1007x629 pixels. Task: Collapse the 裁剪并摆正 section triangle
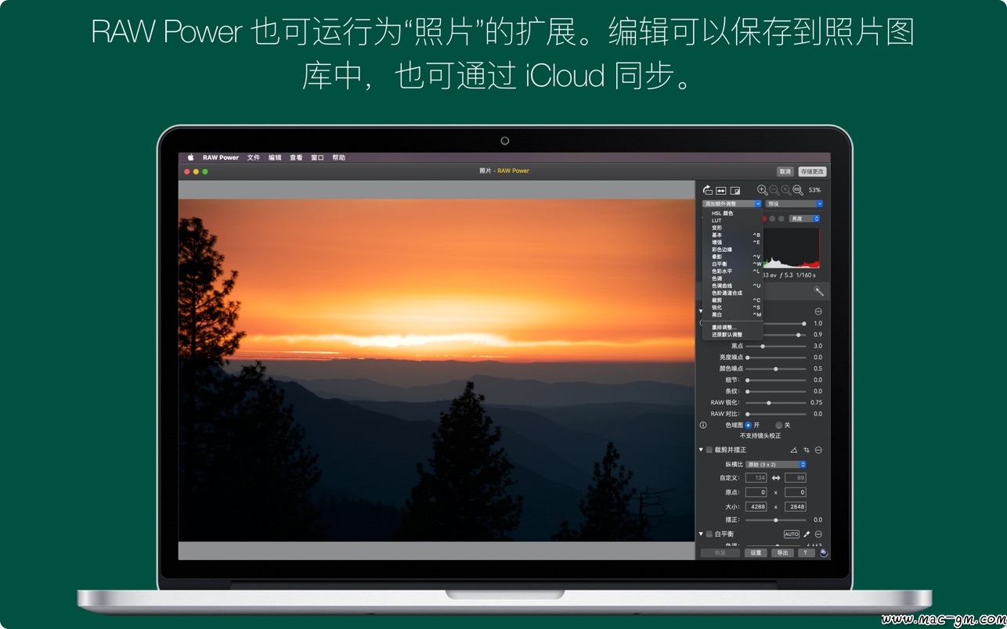click(701, 450)
